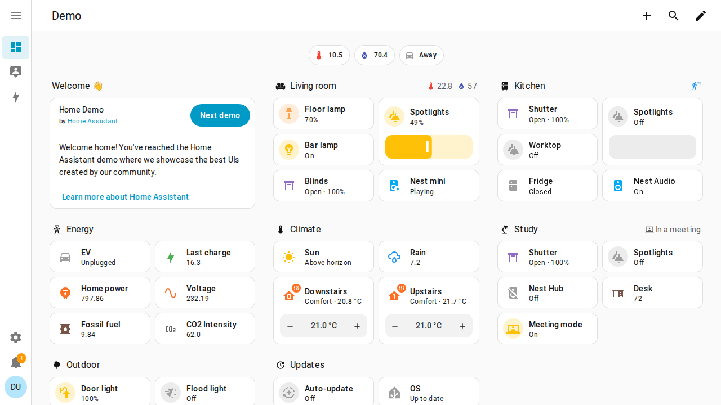This screenshot has width=721, height=405.
Task: Toggle the Door light icon
Action: tap(65, 393)
